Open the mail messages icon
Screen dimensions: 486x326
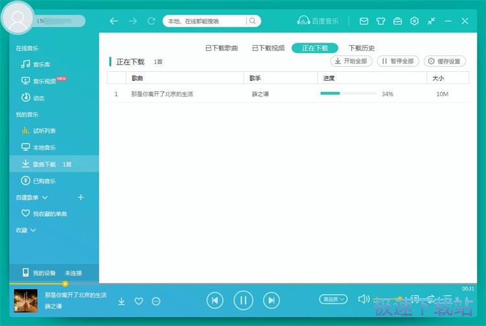click(364, 21)
